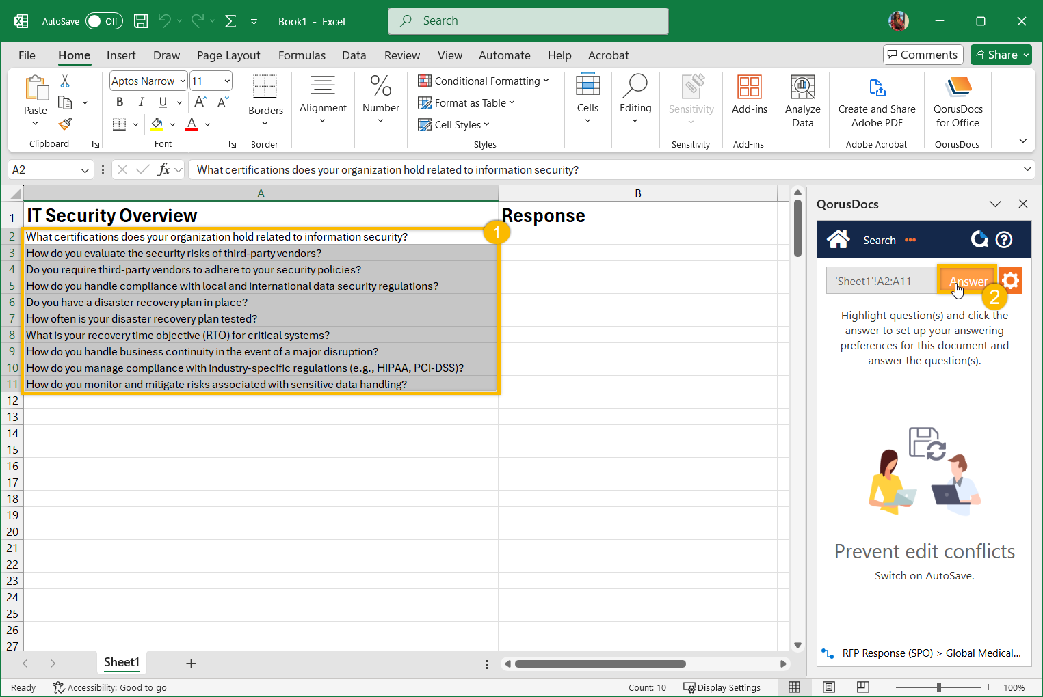Click the Save icon in title bar

[141, 21]
